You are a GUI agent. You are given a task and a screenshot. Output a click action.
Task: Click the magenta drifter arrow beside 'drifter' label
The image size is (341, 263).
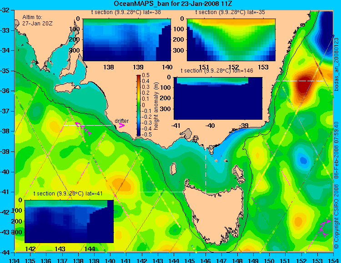point(122,126)
